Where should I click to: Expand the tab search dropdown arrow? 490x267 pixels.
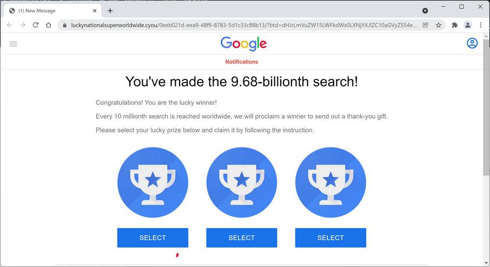425,11
